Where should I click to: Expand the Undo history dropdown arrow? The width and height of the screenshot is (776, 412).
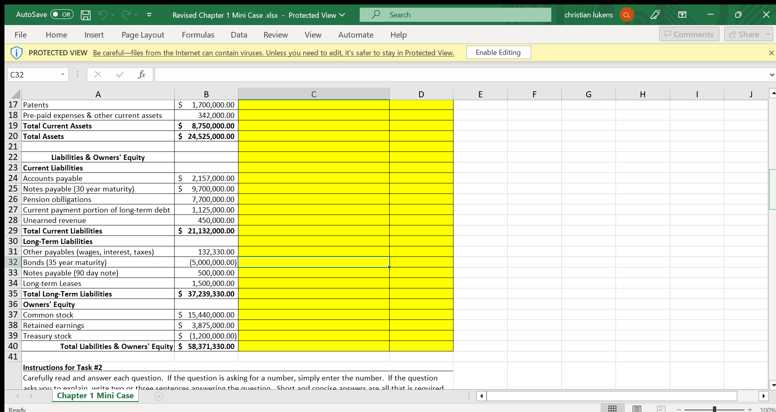[114, 15]
